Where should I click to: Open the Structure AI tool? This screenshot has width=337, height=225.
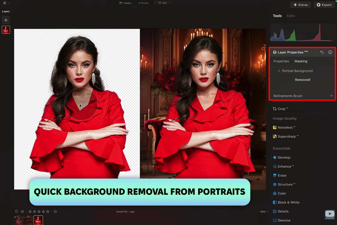pyautogui.click(x=284, y=184)
